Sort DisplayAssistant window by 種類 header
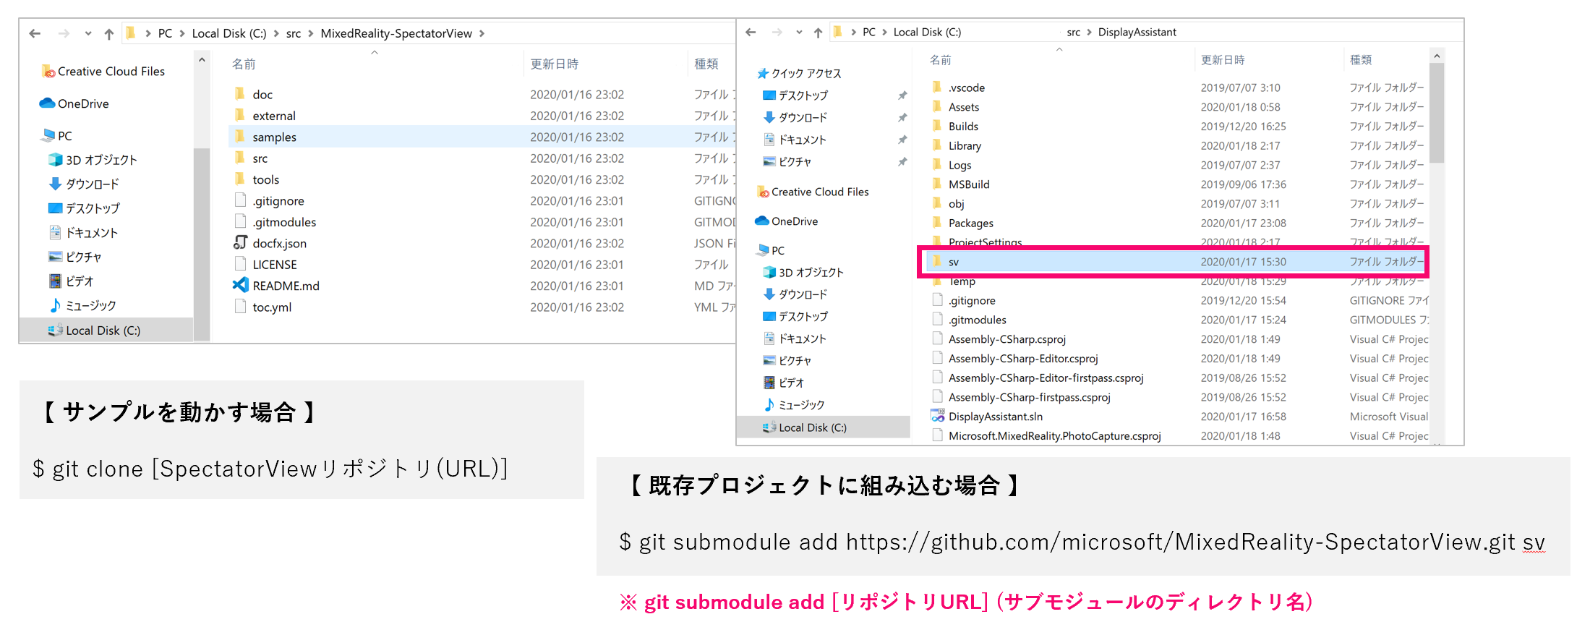The height and width of the screenshot is (622, 1577). click(1361, 59)
